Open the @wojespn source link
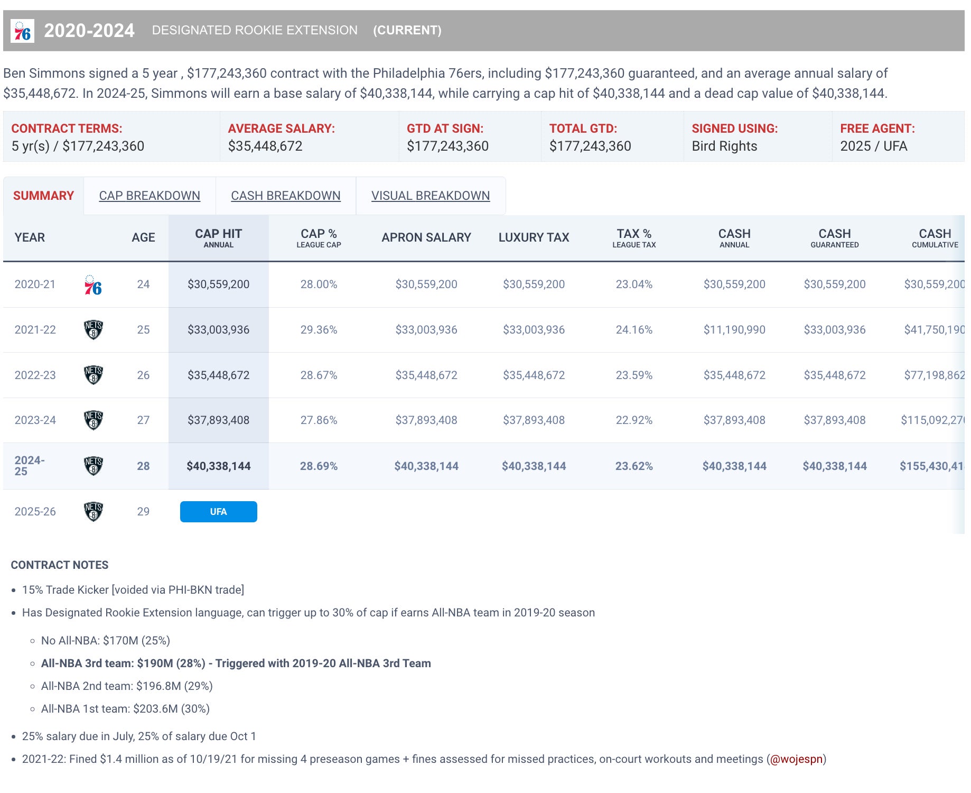 coord(796,759)
